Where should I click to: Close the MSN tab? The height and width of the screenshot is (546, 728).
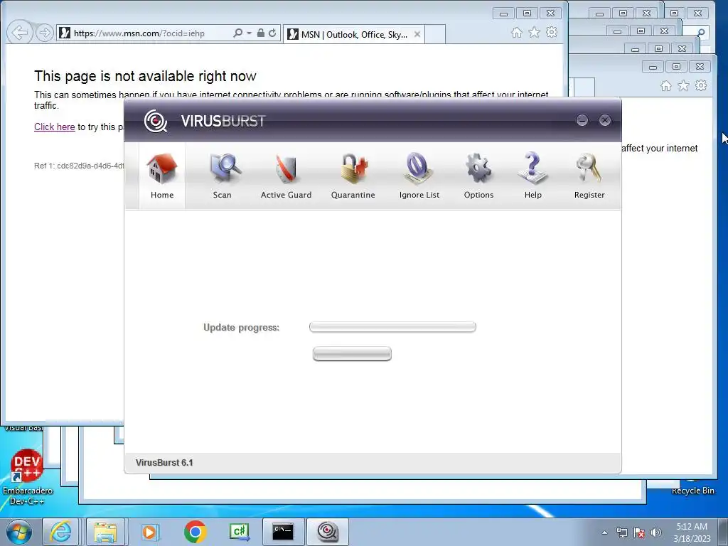point(417,34)
